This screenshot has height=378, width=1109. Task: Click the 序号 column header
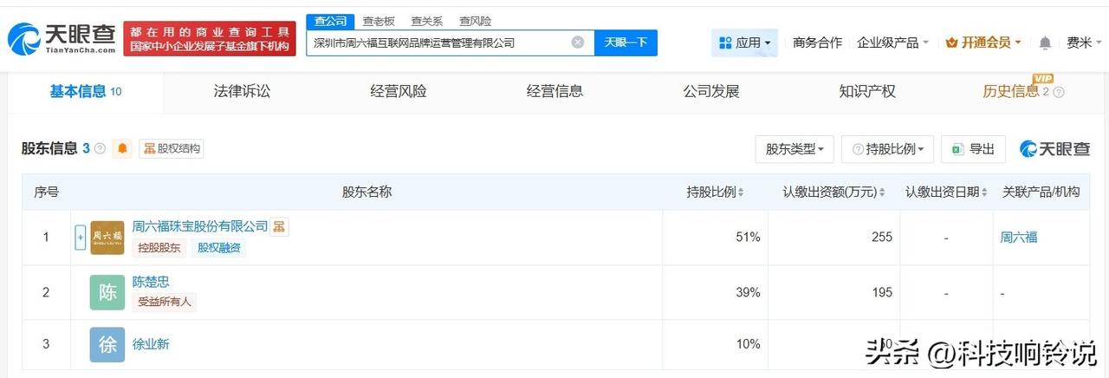pyautogui.click(x=46, y=192)
